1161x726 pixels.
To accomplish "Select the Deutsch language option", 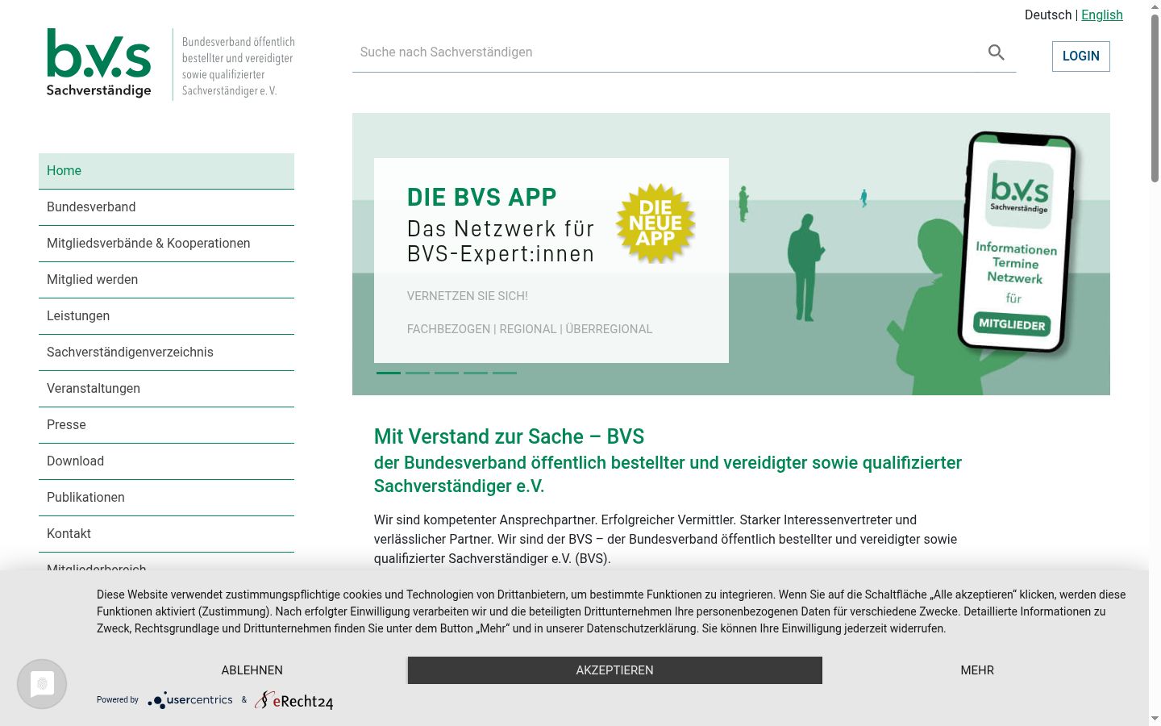I will pyautogui.click(x=1048, y=15).
